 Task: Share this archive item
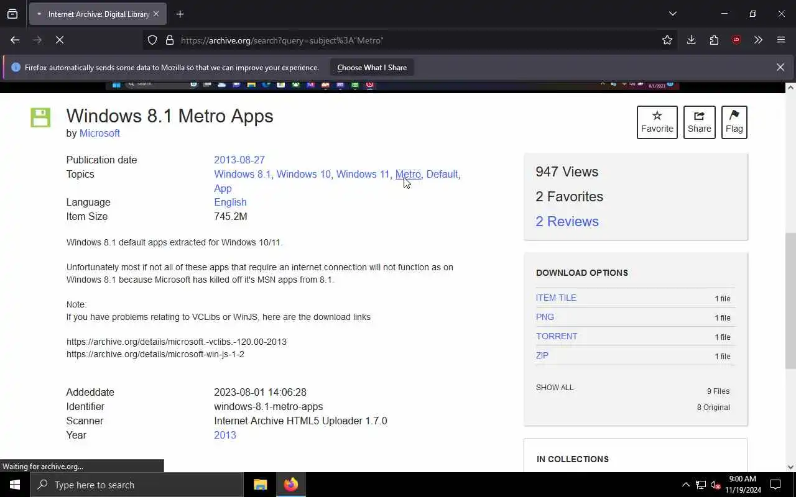[700, 122]
